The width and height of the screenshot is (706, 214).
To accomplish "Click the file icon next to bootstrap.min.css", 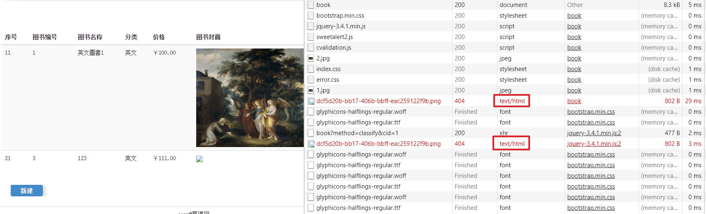I will click(311, 16).
